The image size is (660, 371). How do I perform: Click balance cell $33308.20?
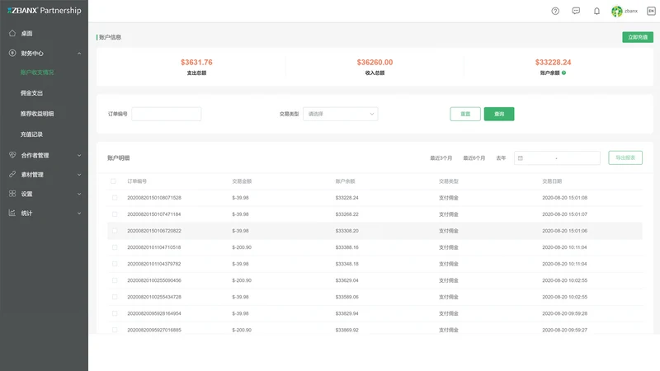pos(346,231)
